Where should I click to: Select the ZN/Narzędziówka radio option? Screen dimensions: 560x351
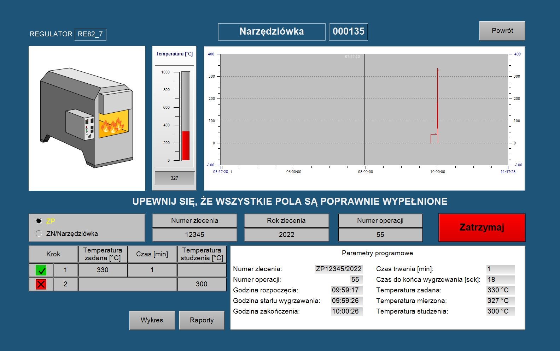(x=39, y=233)
